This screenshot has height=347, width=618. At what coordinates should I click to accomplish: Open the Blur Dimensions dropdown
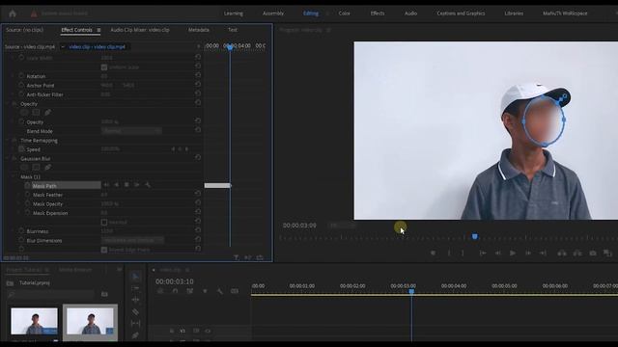pyautogui.click(x=132, y=240)
